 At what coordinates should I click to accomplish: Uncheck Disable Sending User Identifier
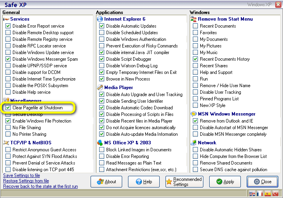pos(101,101)
